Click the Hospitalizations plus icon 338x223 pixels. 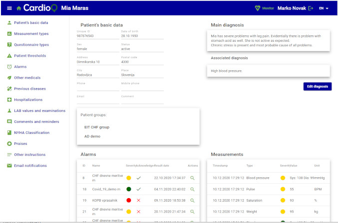[x=9, y=100]
